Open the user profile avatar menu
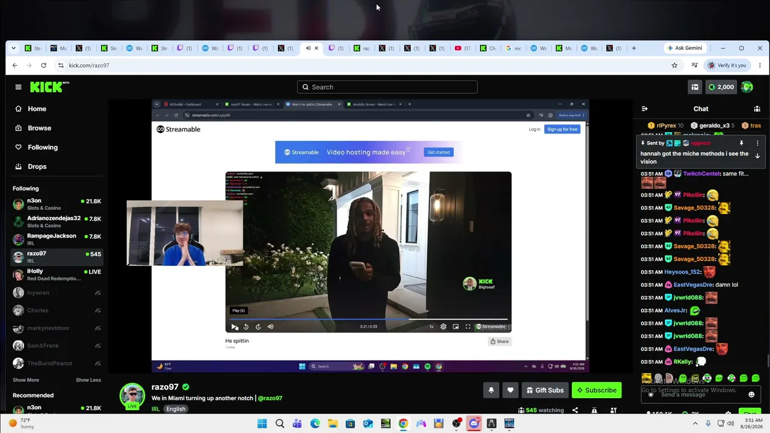Screen dimensions: 770x433 click(x=747, y=87)
